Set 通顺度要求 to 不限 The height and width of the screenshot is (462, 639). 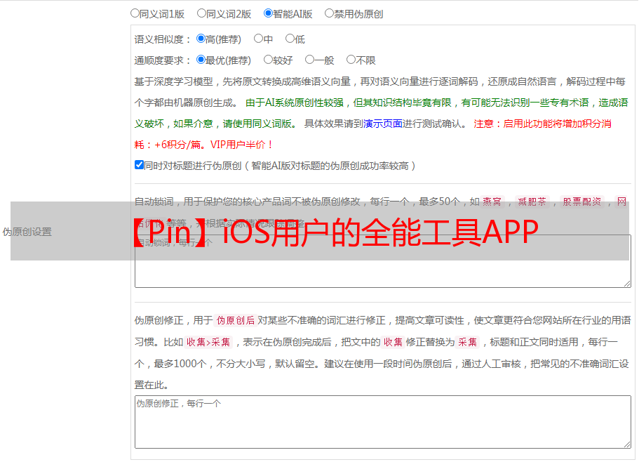(351, 60)
